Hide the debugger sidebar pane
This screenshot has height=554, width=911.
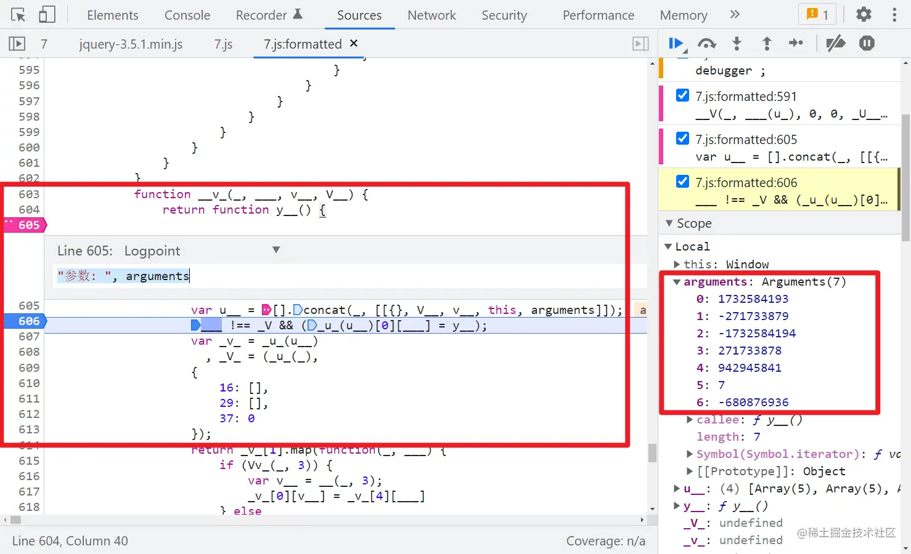(641, 44)
